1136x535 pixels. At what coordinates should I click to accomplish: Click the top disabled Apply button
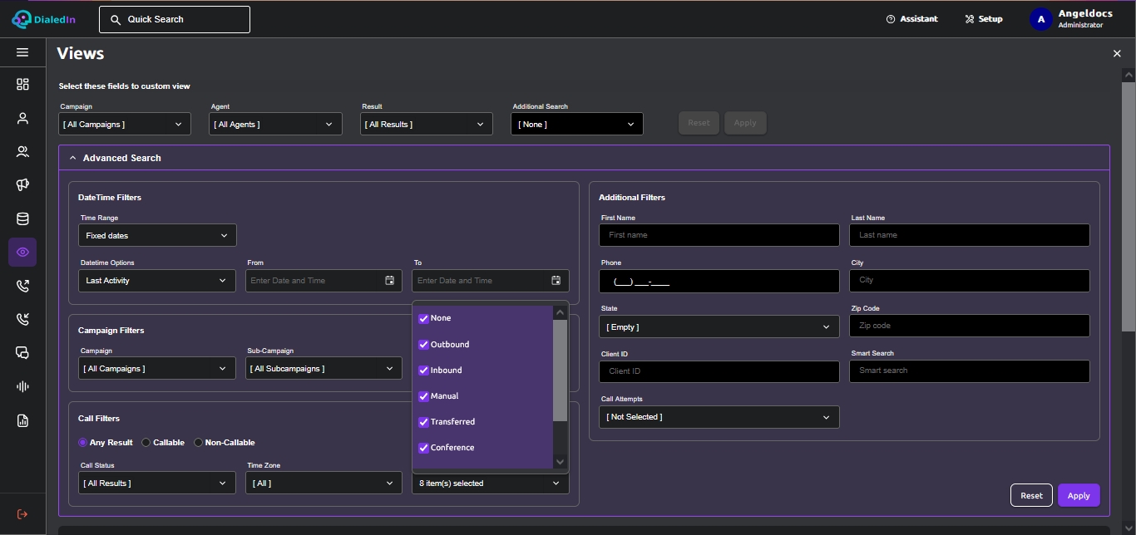coord(745,123)
